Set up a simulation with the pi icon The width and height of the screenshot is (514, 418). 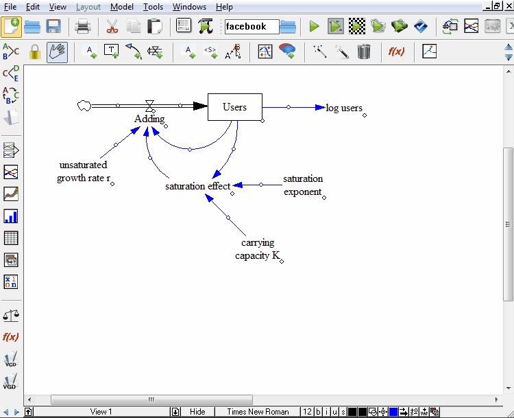click(x=206, y=26)
